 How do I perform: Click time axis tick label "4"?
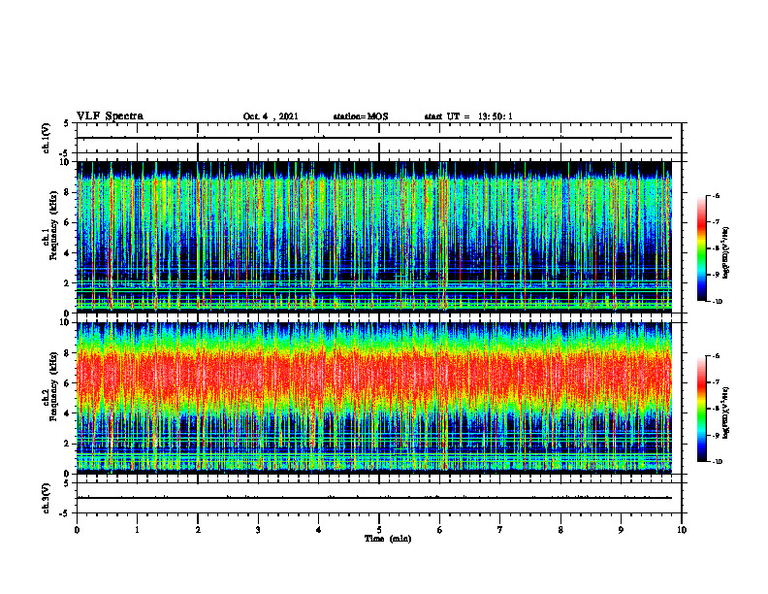(319, 530)
